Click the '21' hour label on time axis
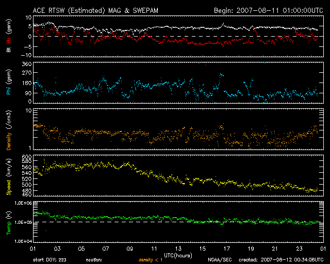Viewport: 330px width, 264px height. (275, 249)
